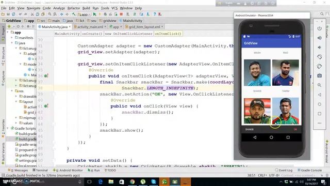330x186 pixels.
Task: Expand the drawable folder in project tree
Action: pyautogui.click(x=16, y=97)
